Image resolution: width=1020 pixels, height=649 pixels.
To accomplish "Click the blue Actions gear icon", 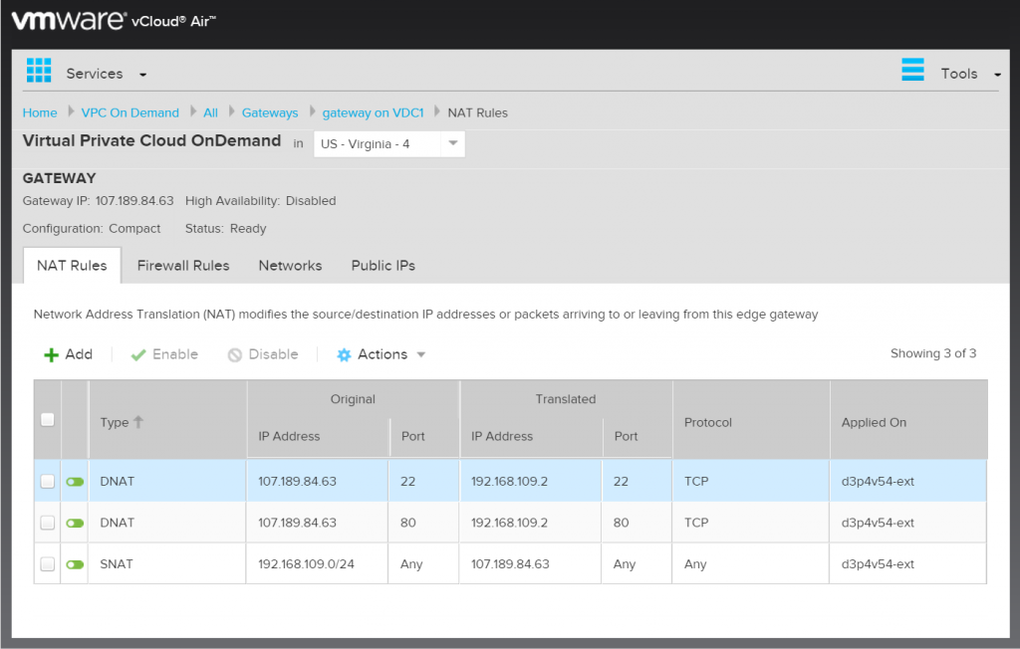I will (344, 355).
